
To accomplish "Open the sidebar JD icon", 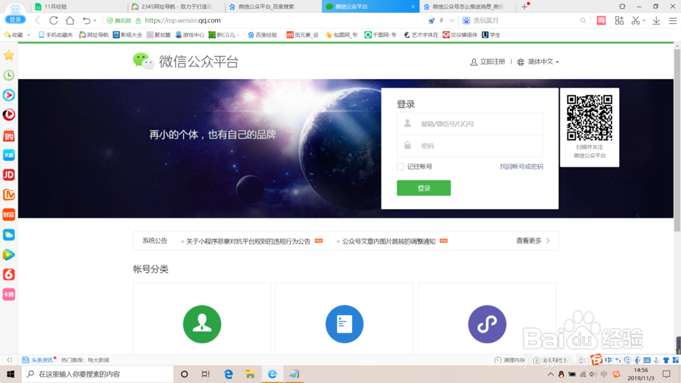I will (9, 175).
